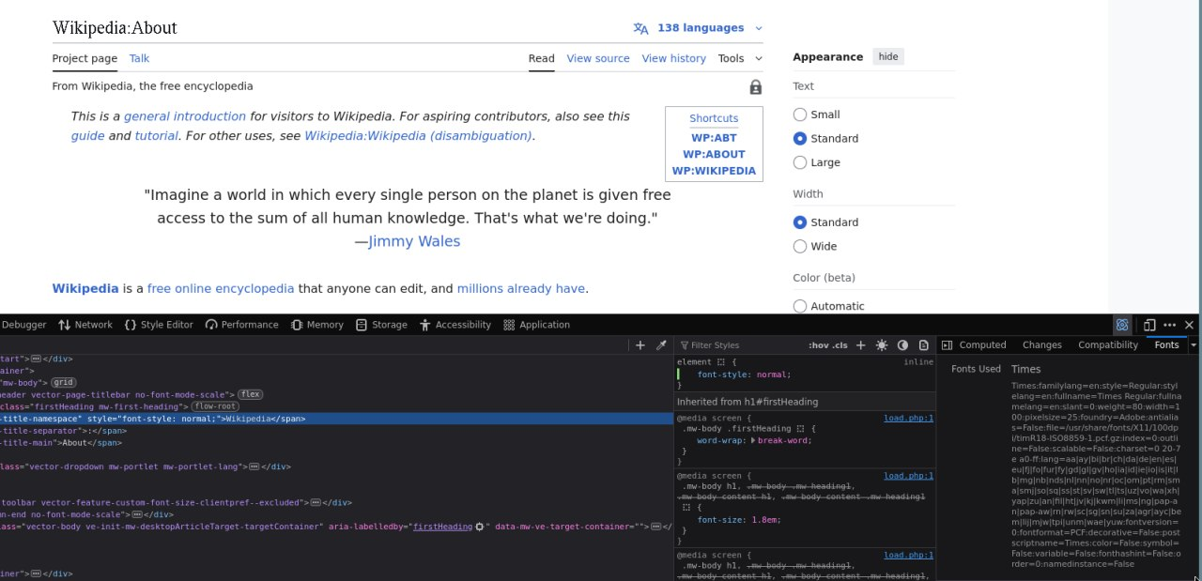Select Large text size
Image resolution: width=1202 pixels, height=581 pixels.
800,162
